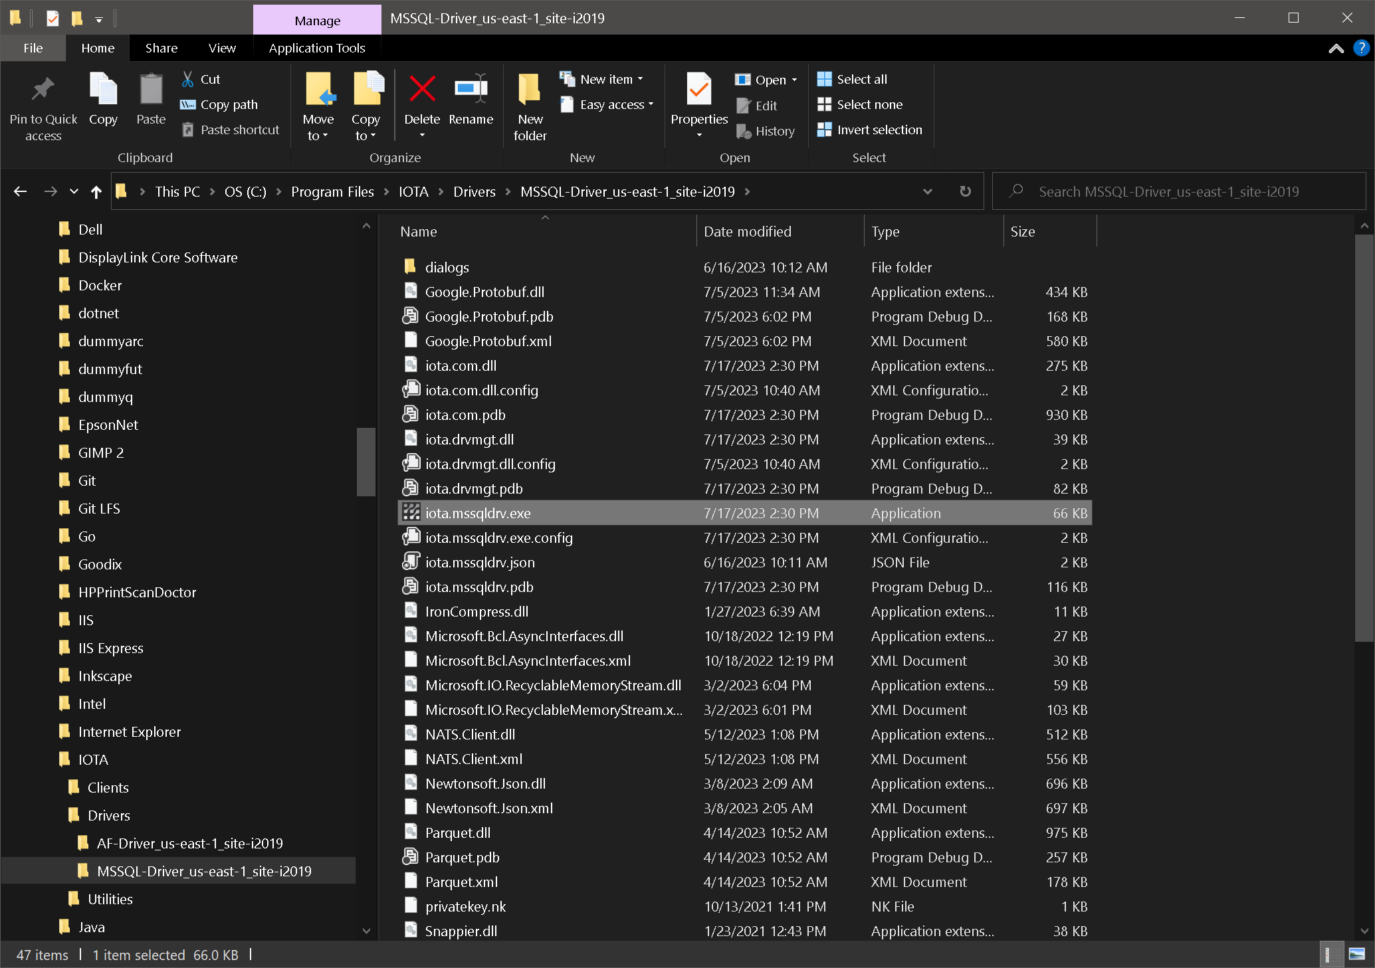Click the Up one level arrow
The height and width of the screenshot is (968, 1375).
point(96,191)
